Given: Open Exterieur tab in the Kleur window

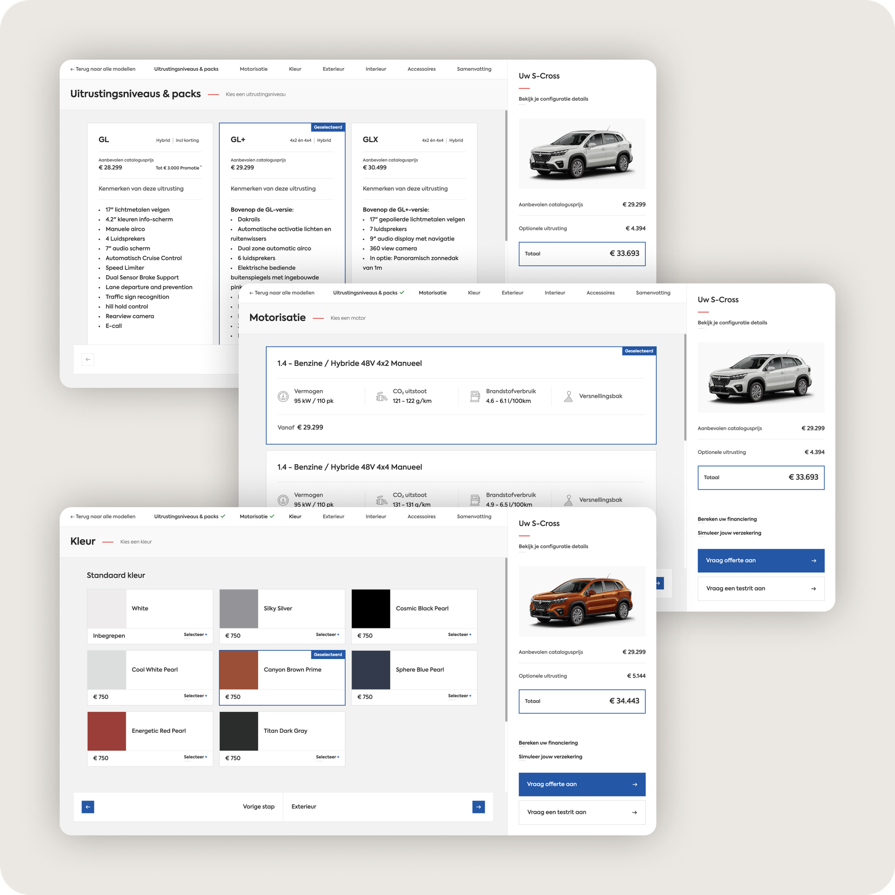Looking at the screenshot, I should pos(333,516).
